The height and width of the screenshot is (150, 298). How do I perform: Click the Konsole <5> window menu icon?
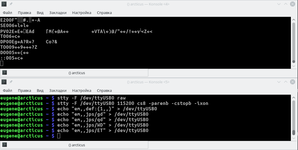(x=4, y=82)
